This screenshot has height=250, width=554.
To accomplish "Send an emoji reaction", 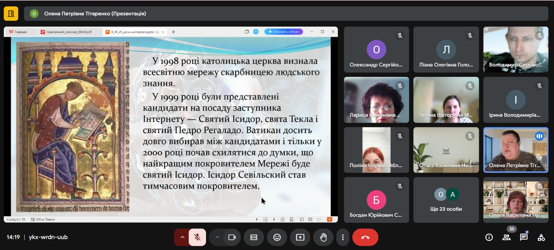I will click(277, 237).
